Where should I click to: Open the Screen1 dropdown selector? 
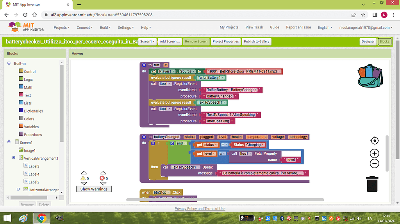coord(148,41)
